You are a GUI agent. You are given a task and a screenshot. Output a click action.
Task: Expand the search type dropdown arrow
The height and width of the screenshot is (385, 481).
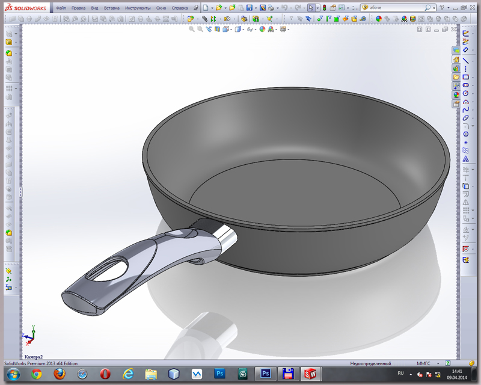(434, 8)
